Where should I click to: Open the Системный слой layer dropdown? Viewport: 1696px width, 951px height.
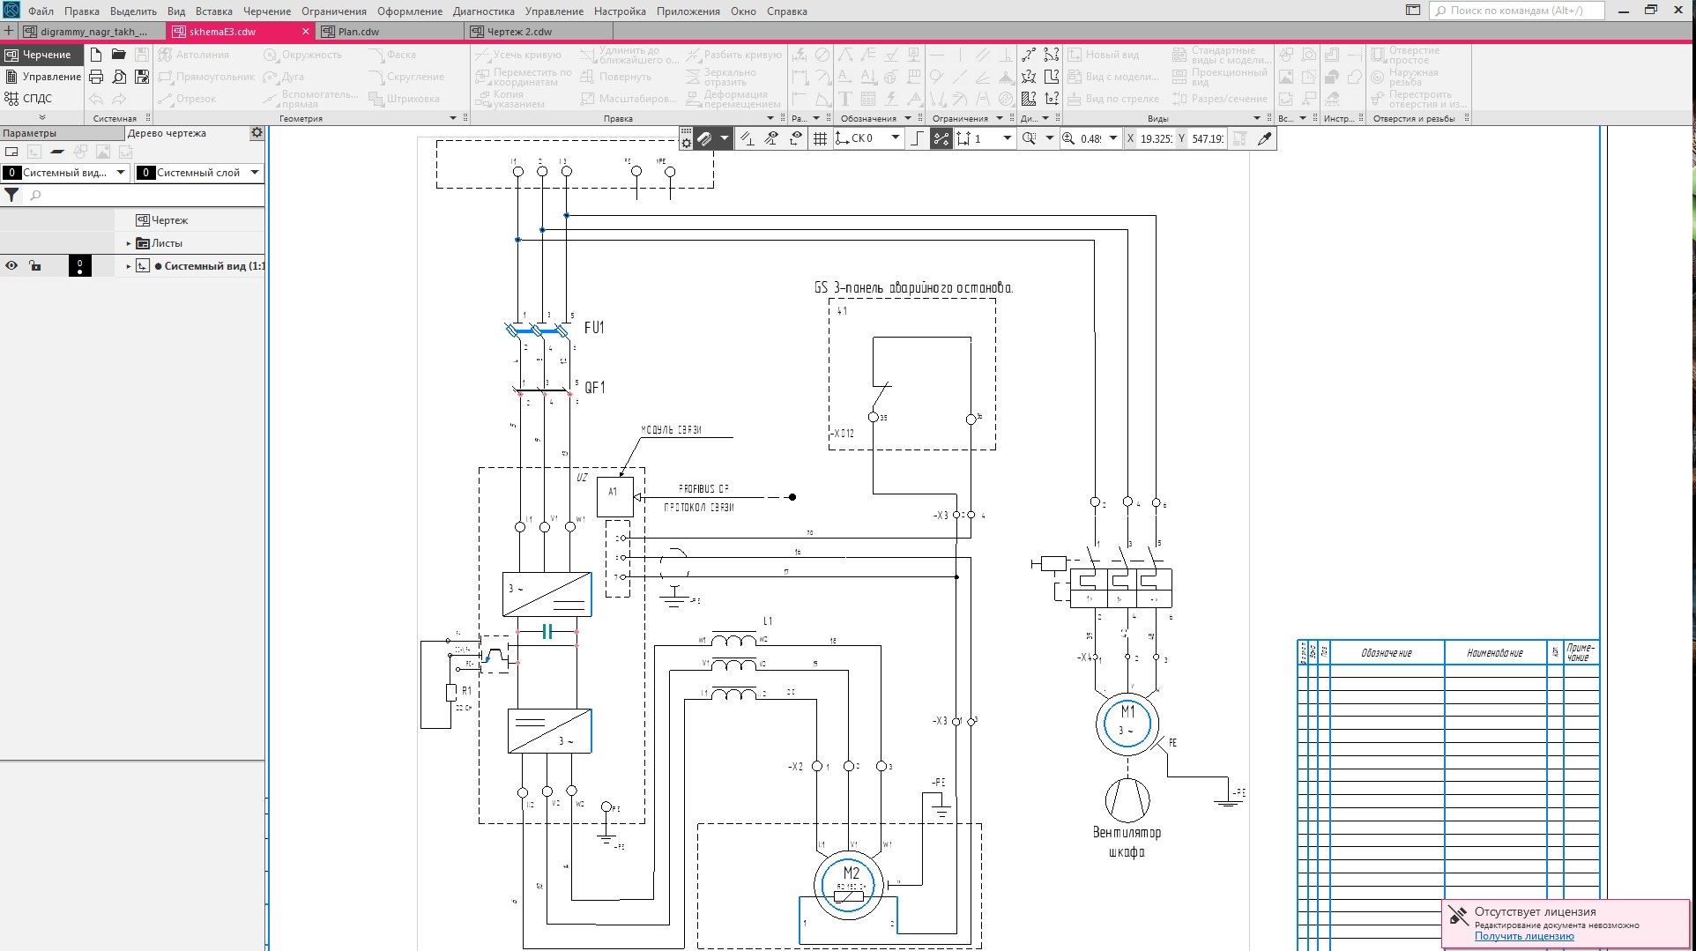click(x=254, y=173)
